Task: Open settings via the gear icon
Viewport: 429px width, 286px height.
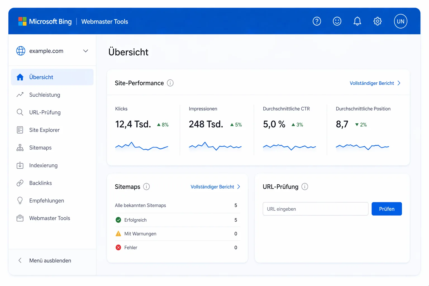Action: [378, 21]
